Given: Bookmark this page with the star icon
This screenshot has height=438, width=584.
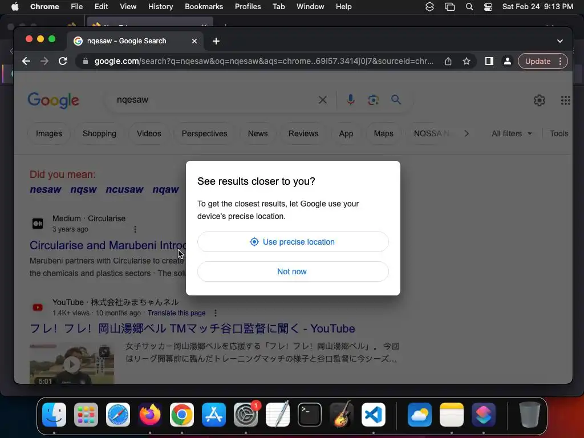Looking at the screenshot, I should (x=467, y=61).
